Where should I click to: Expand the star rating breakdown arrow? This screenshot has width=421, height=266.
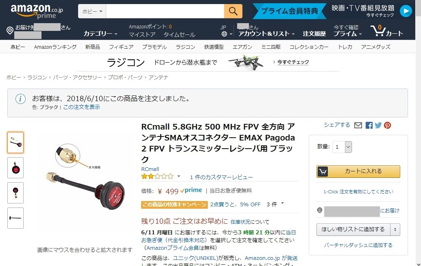(x=179, y=176)
